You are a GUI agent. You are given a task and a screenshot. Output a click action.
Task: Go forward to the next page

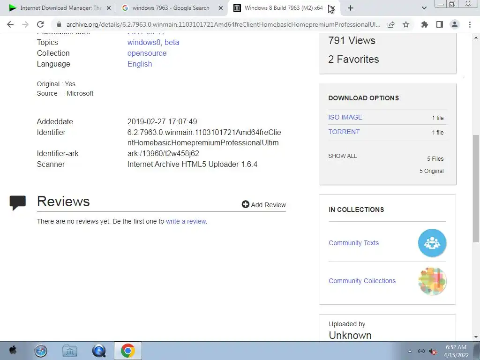tap(25, 24)
